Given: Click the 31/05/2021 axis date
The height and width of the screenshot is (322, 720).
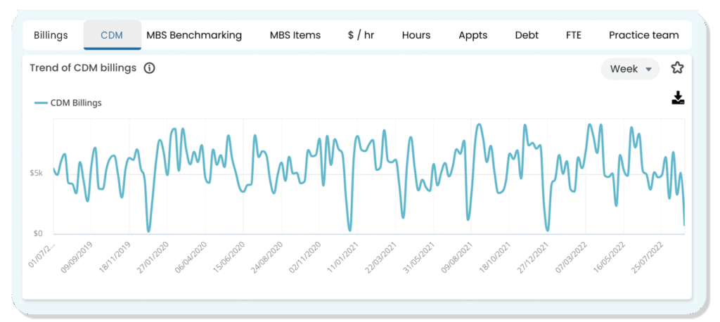Looking at the screenshot, I should pyautogui.click(x=420, y=257).
